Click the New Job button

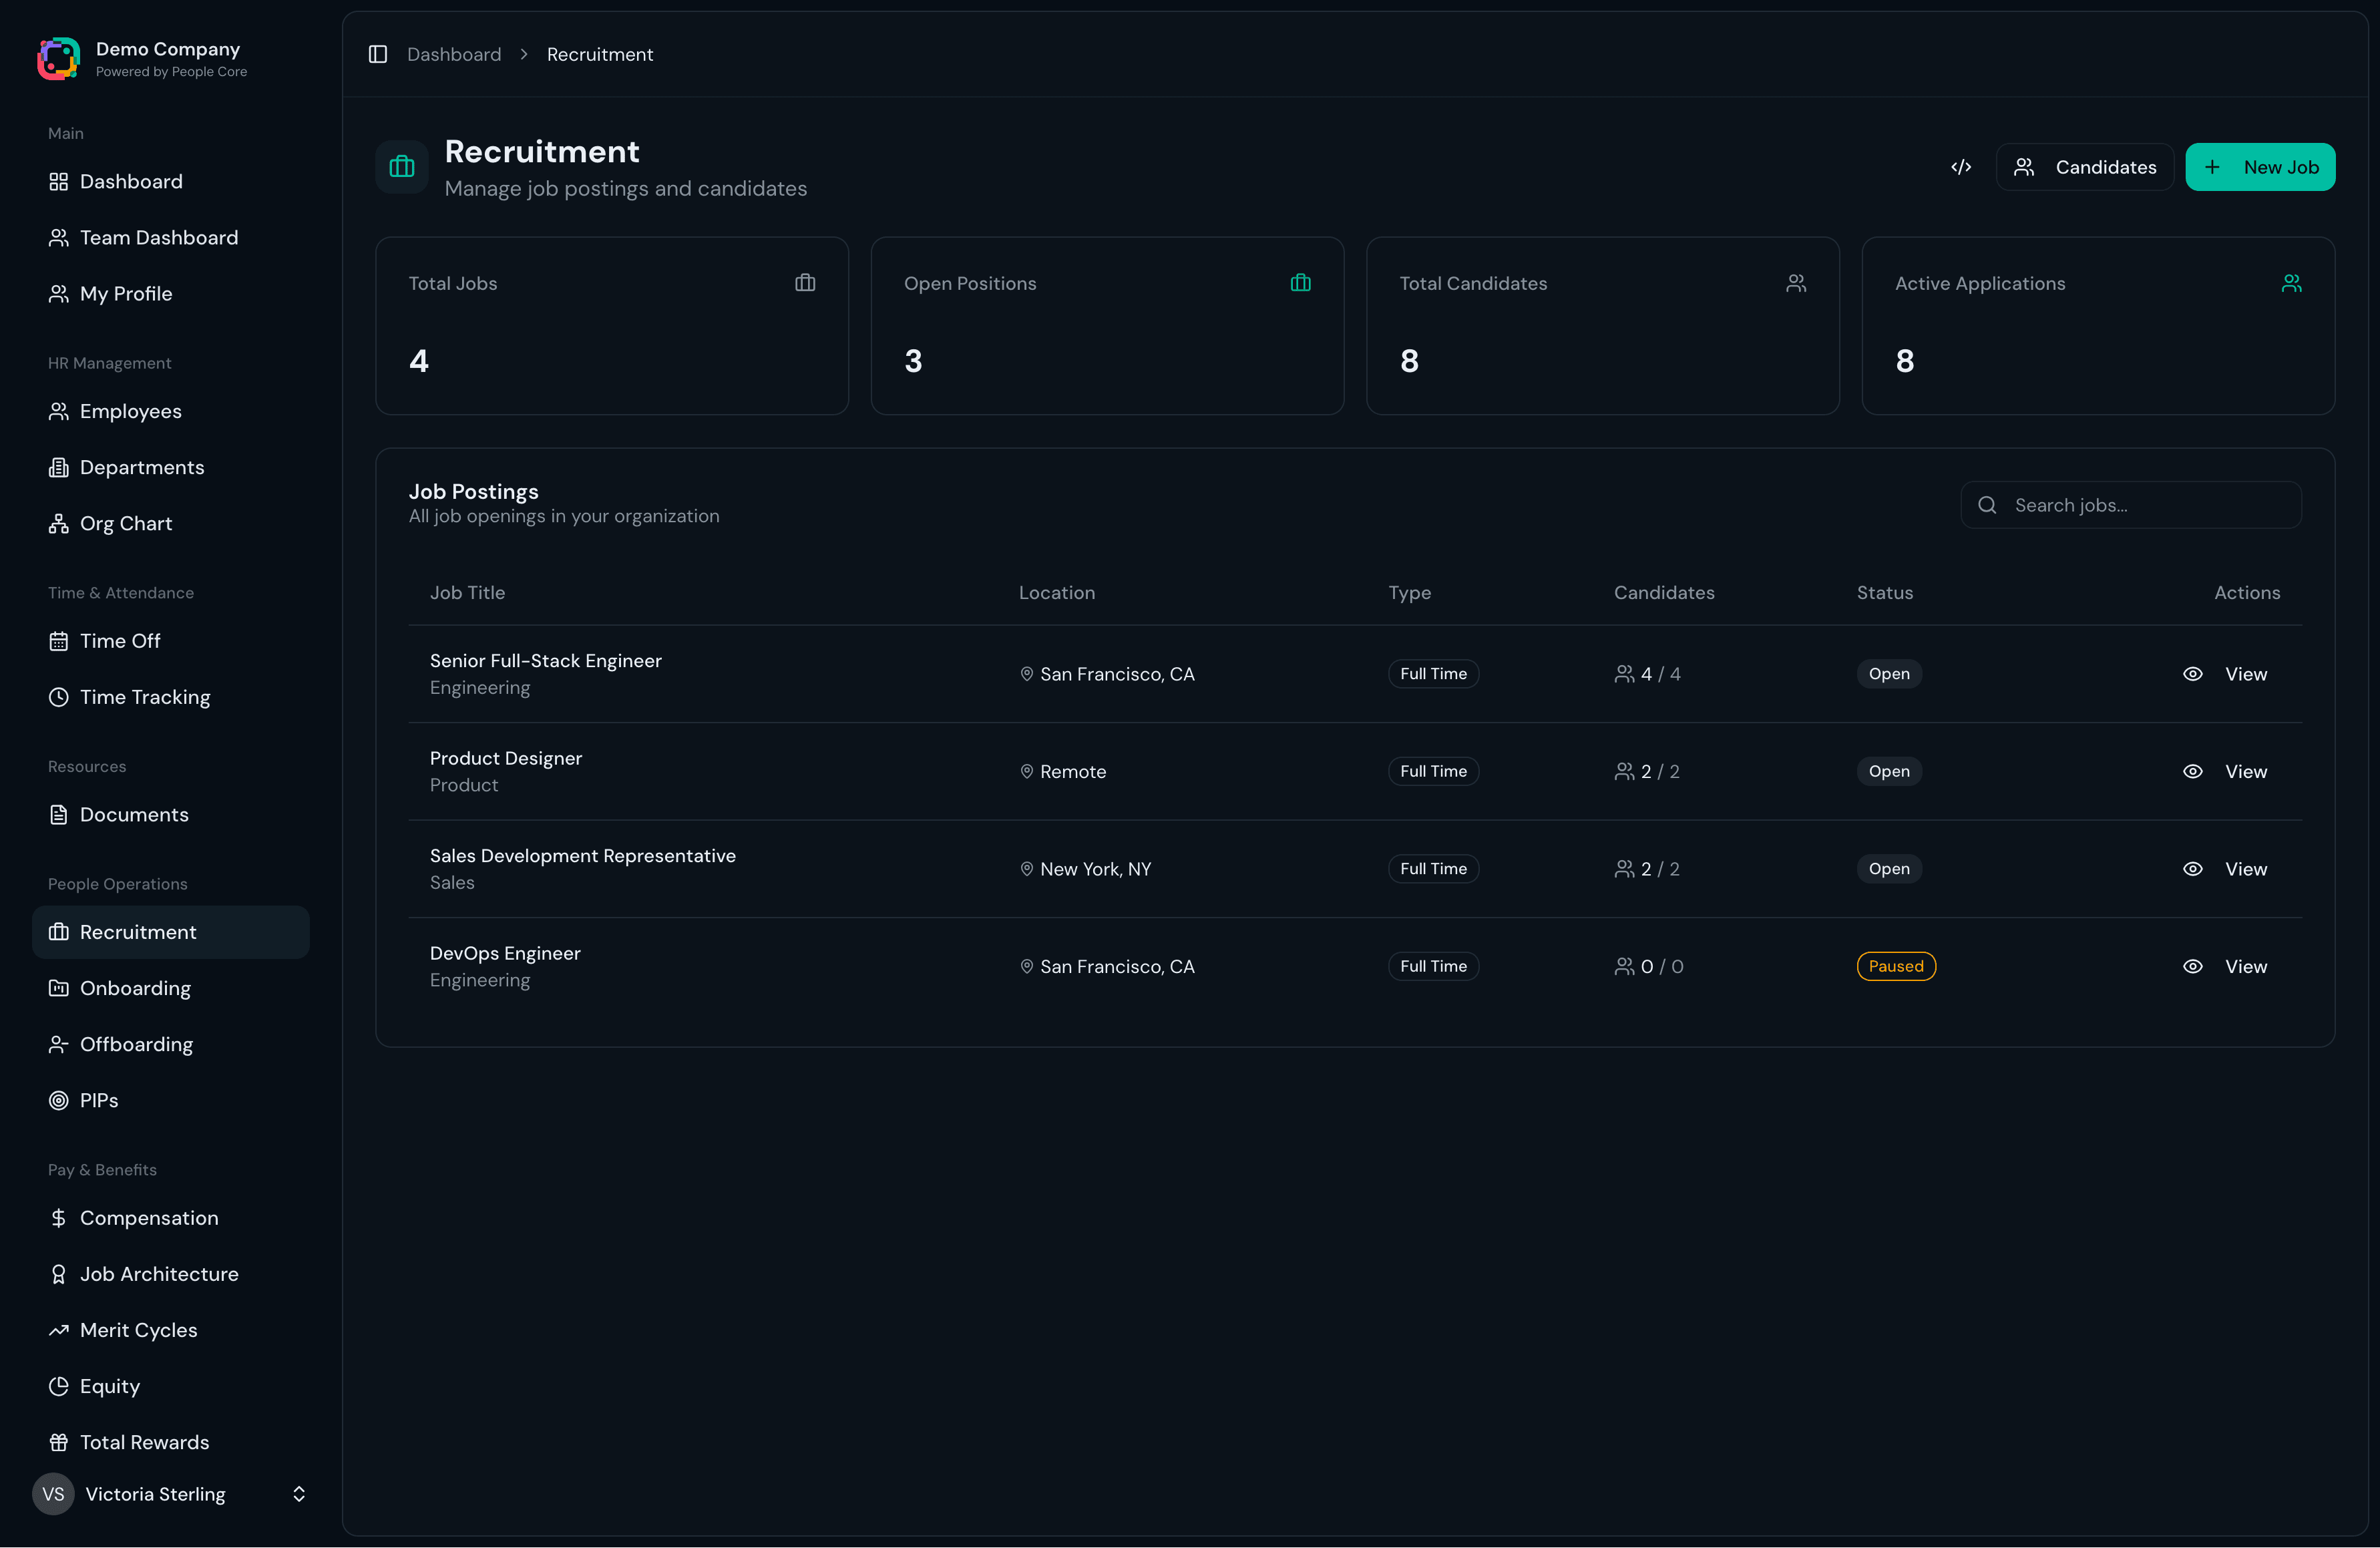tap(2260, 167)
